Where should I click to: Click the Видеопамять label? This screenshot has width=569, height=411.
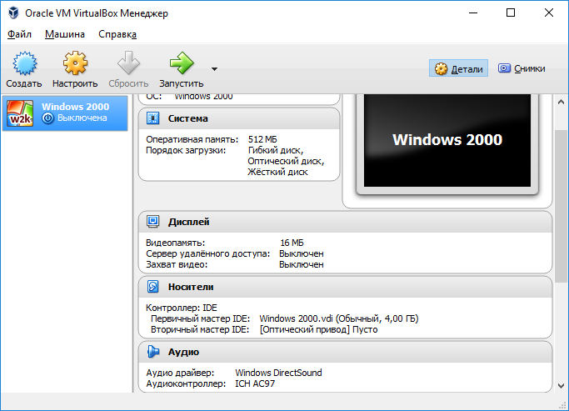[175, 243]
